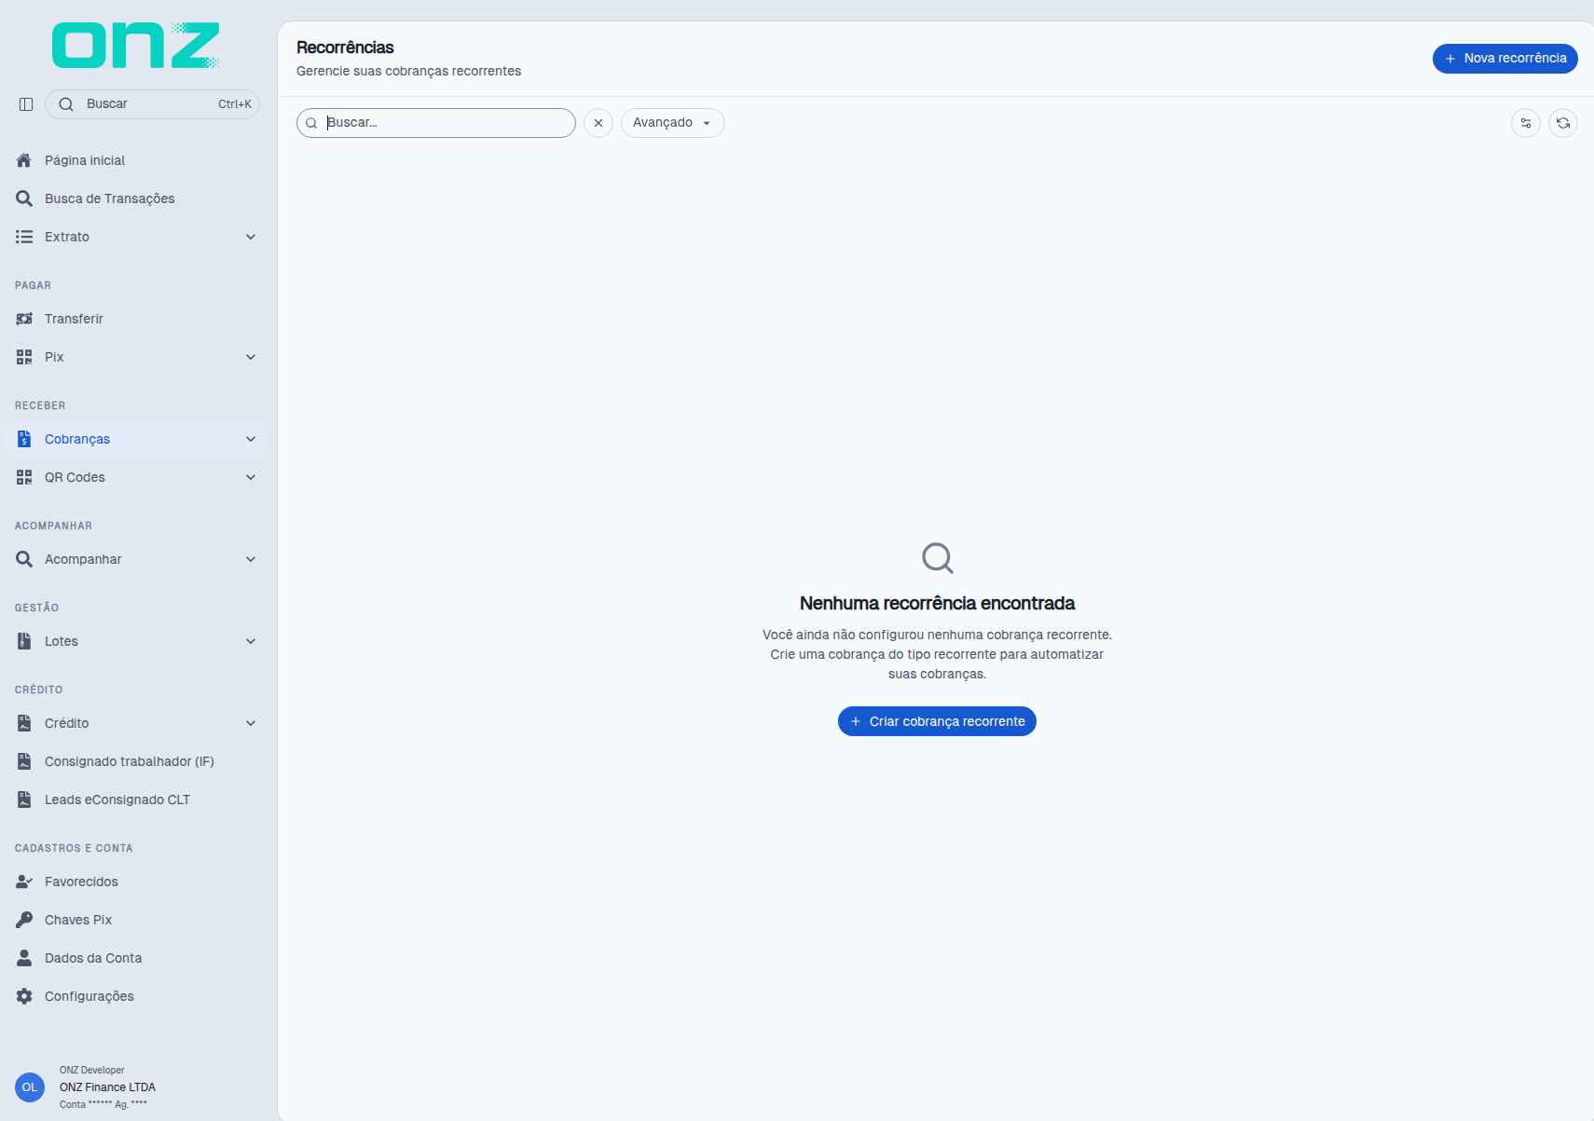
Task: Expand the QR Codes chevron
Action: 251,477
